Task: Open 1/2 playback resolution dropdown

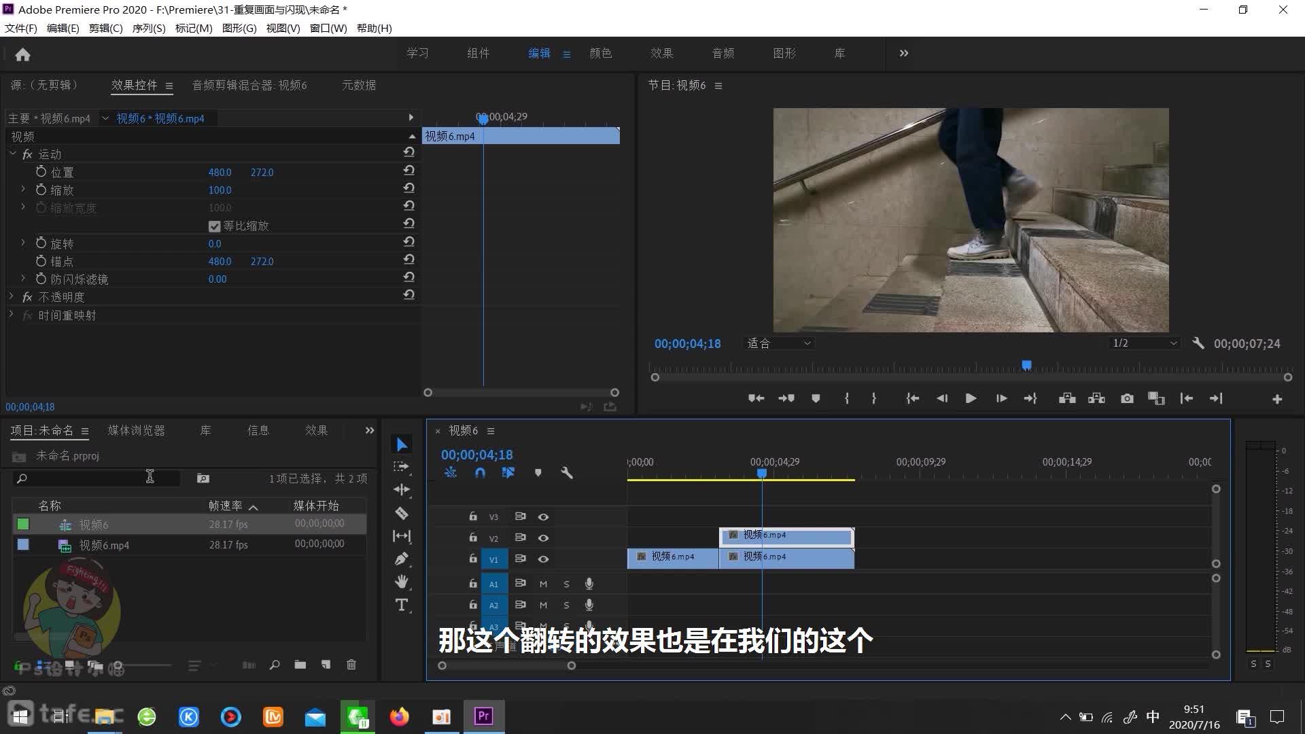Action: coord(1145,343)
